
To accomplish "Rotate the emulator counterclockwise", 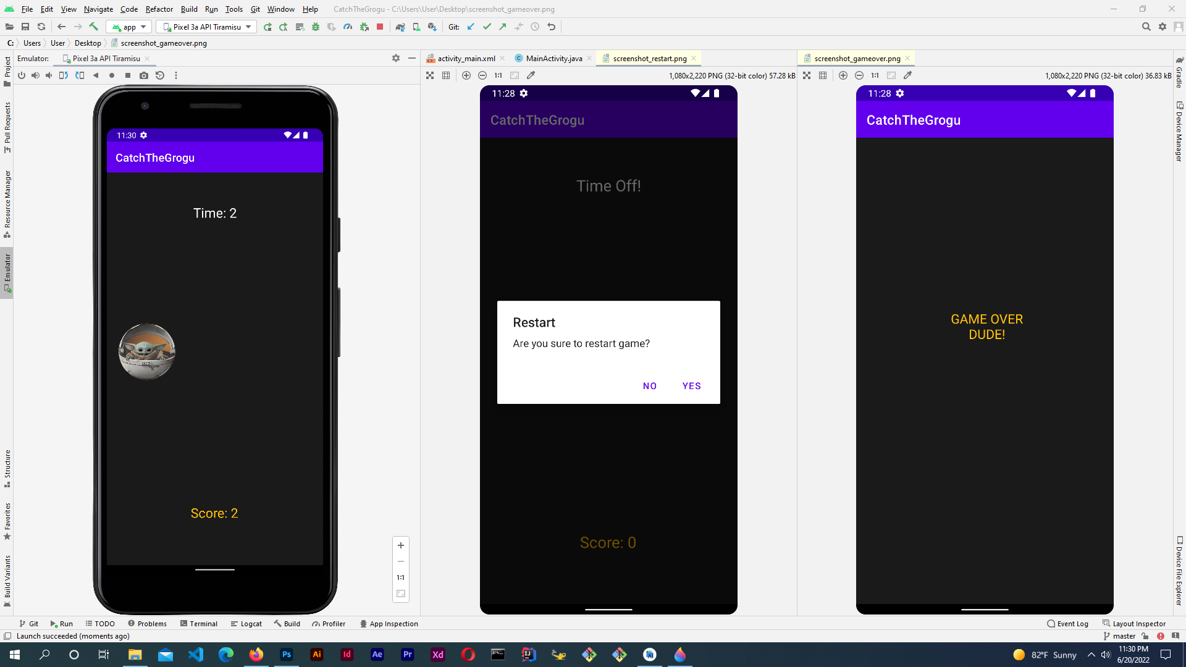I will click(63, 75).
